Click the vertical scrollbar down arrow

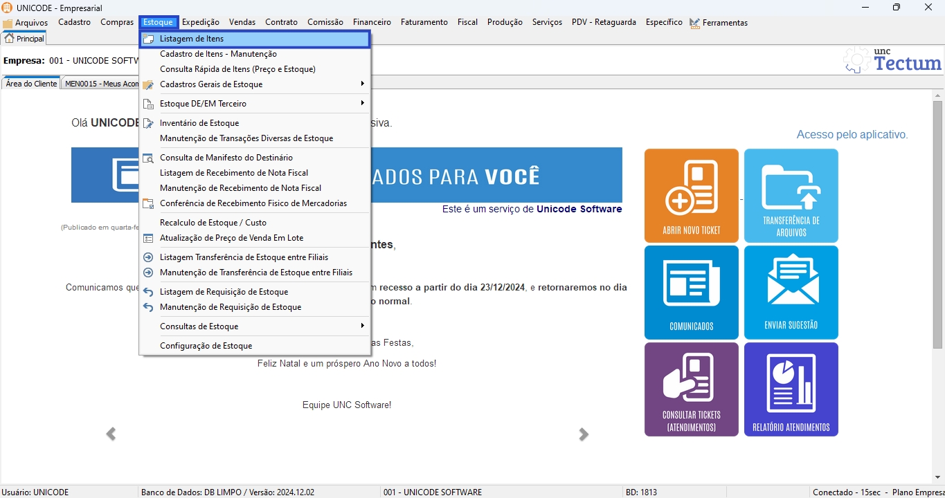pos(937,477)
